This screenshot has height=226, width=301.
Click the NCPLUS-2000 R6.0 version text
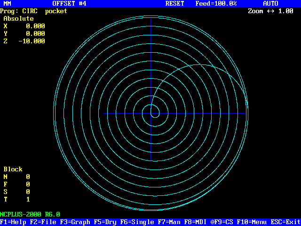(30, 215)
